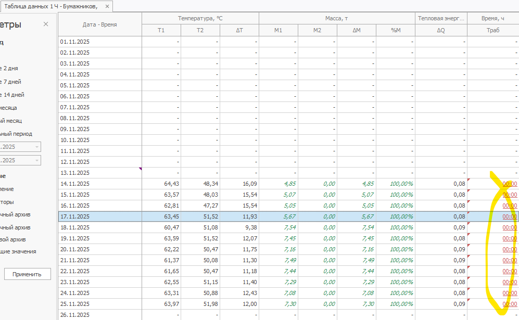
Task: Open the 00:00 link for 25.11.2025
Action: click(509, 304)
